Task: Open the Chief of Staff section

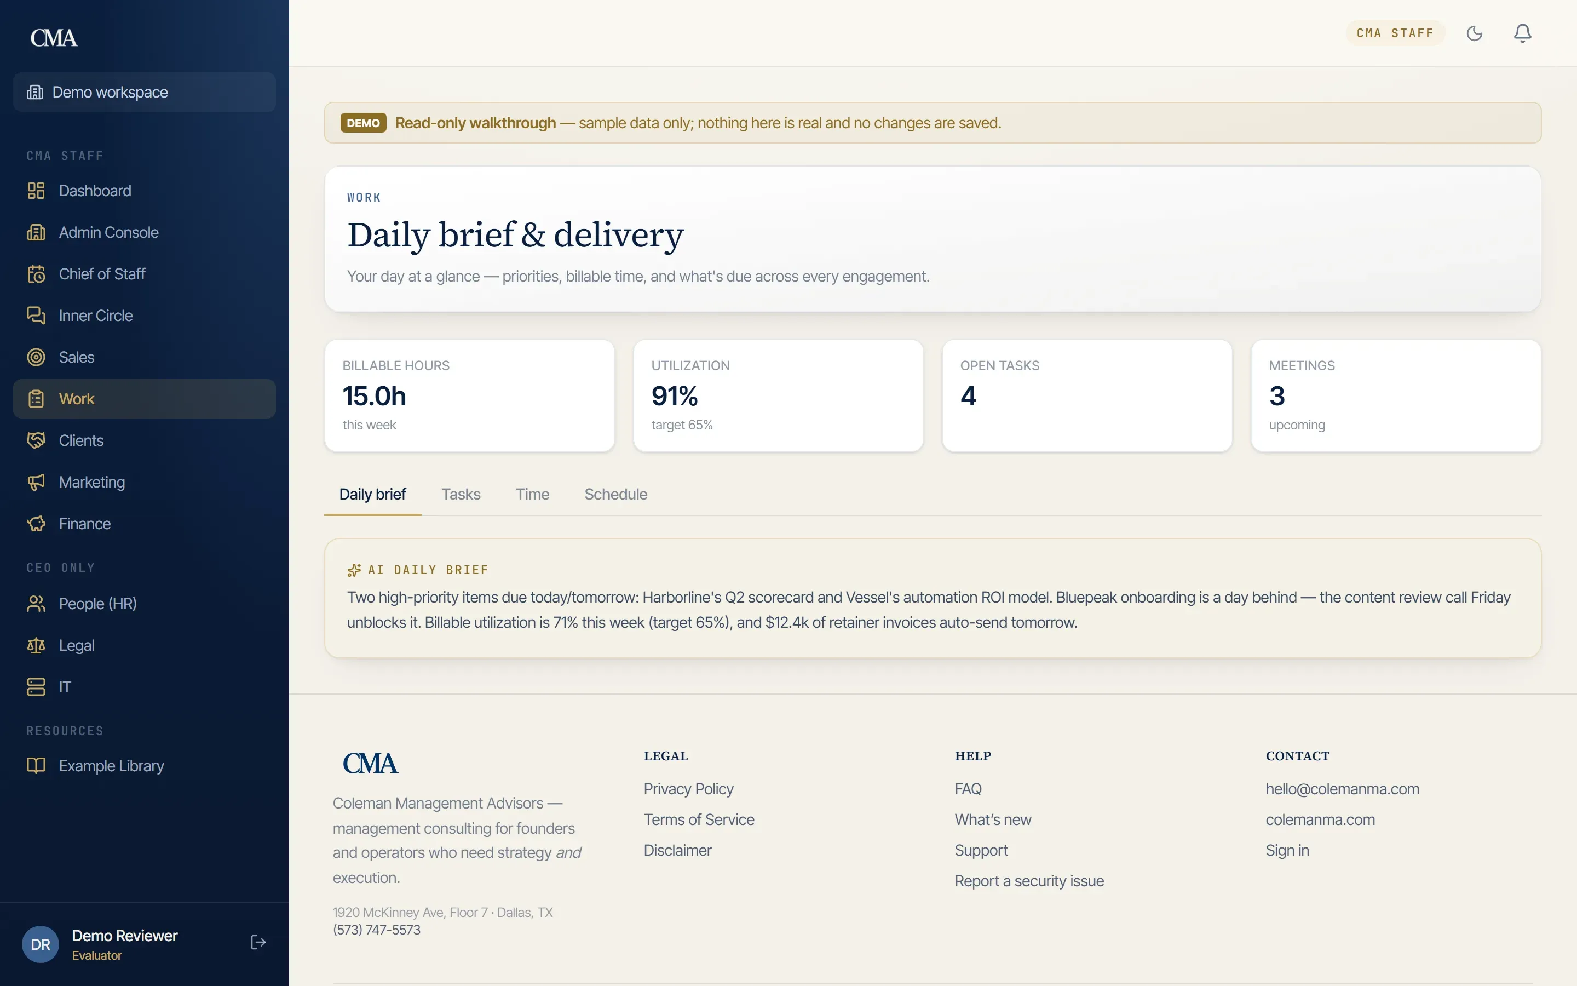Action: [x=144, y=274]
